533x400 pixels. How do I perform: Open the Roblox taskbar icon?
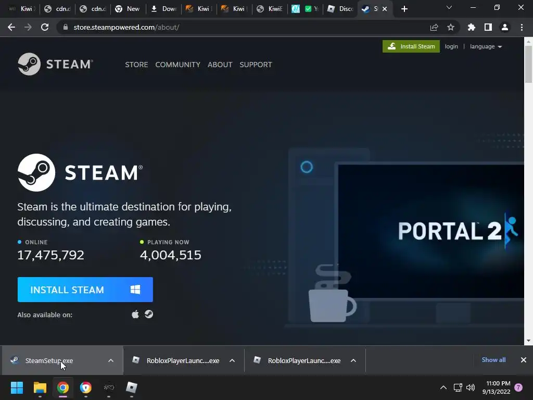tap(132, 387)
